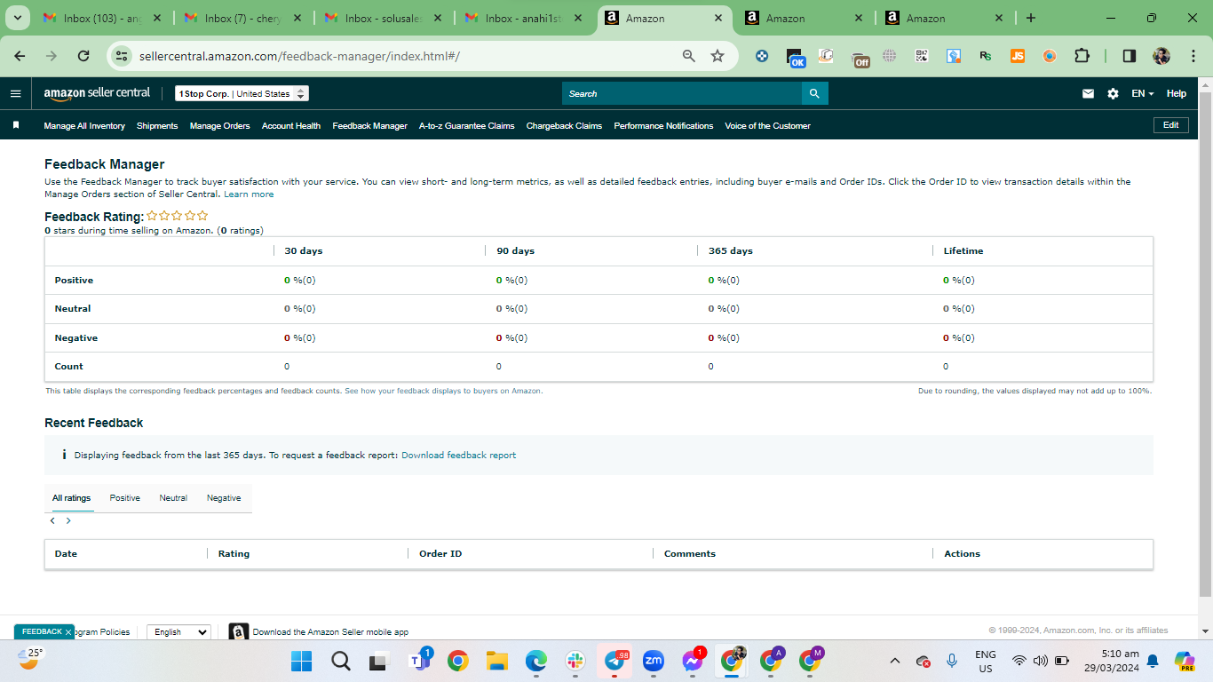Select the Positive feedback tab
This screenshot has width=1213, height=682.
[124, 498]
